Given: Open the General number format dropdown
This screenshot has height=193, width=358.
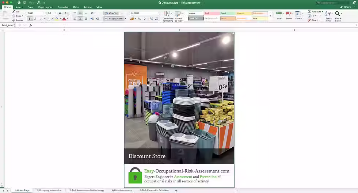Looking at the screenshot, I should point(144,13).
